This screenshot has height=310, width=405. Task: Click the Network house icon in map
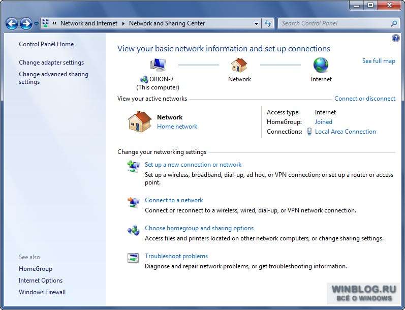239,65
